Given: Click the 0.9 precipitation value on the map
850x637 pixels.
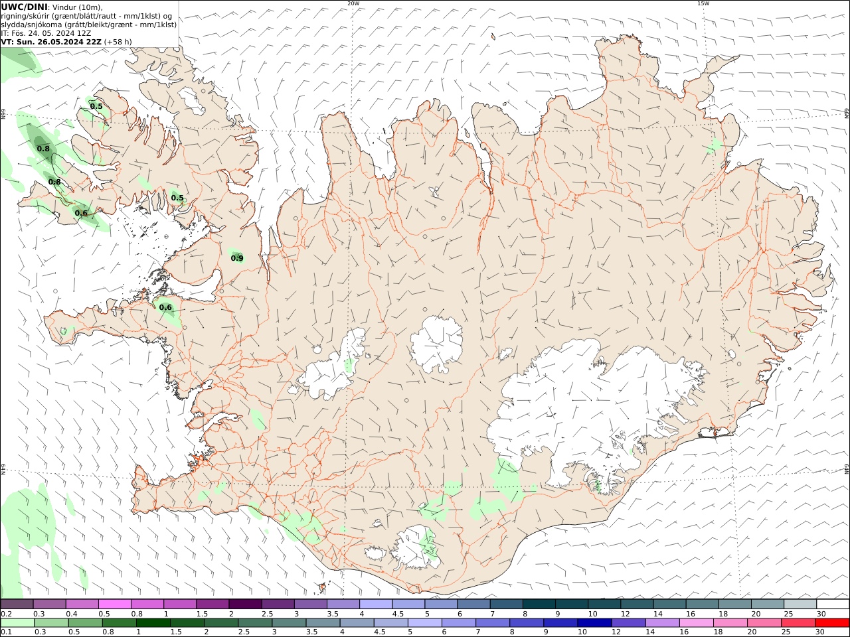Looking at the screenshot, I should tap(237, 258).
